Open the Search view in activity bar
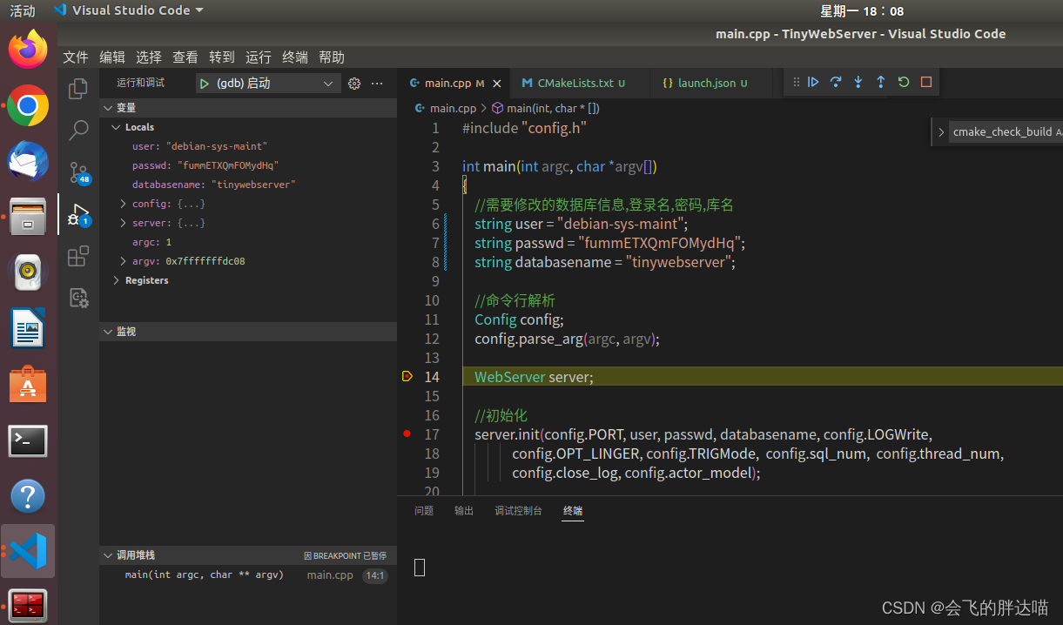The width and height of the screenshot is (1063, 625). 78,131
